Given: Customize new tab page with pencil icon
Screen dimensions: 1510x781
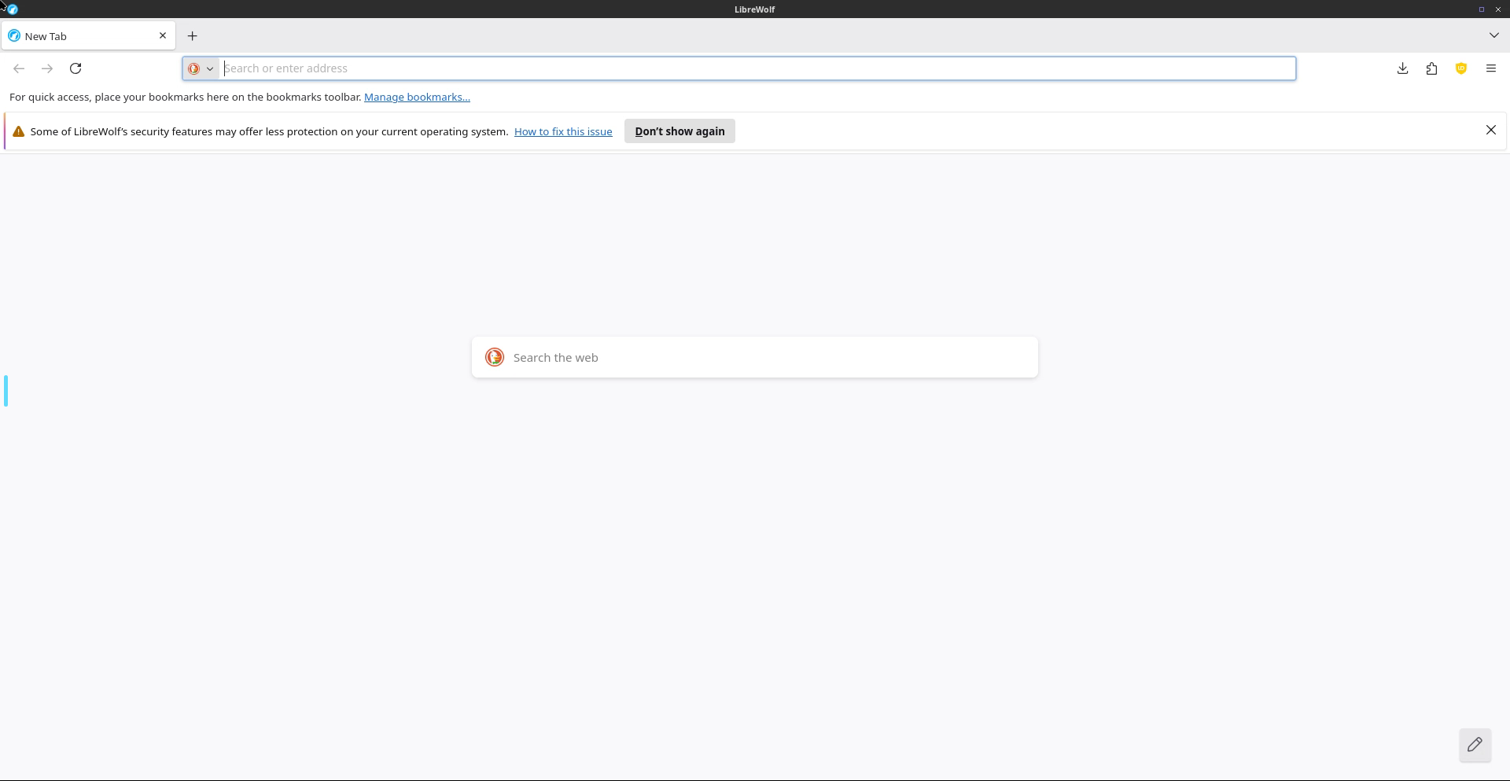Looking at the screenshot, I should [1475, 744].
